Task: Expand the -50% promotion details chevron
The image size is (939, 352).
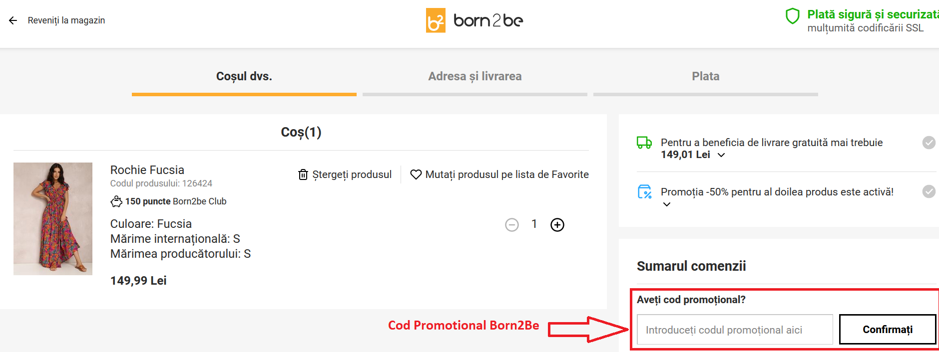Action: (x=667, y=204)
